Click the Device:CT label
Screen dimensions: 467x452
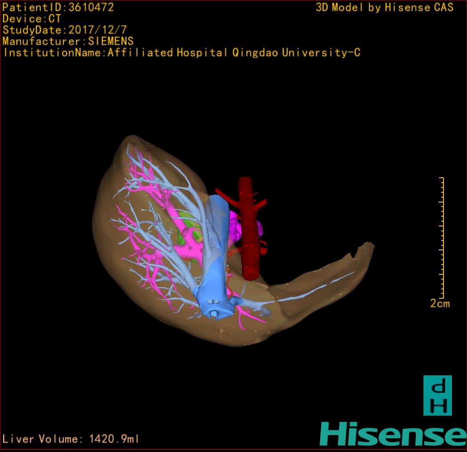(x=32, y=19)
